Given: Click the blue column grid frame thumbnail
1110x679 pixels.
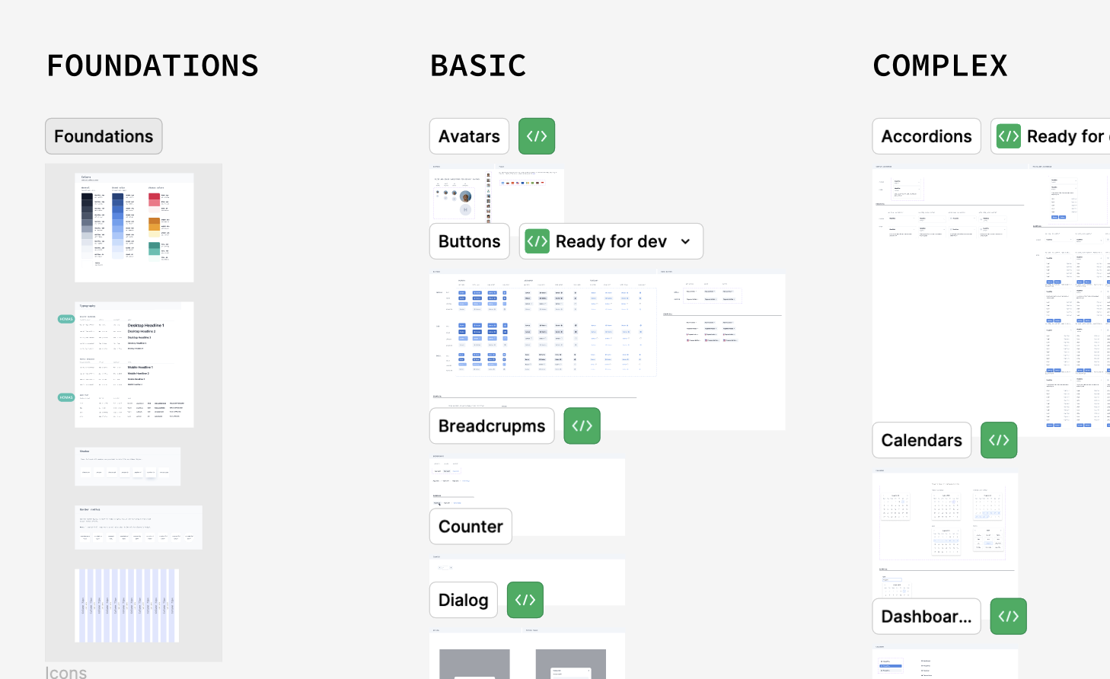Looking at the screenshot, I should (x=127, y=605).
